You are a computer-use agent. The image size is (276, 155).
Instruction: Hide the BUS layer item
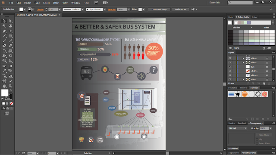click(x=230, y=67)
